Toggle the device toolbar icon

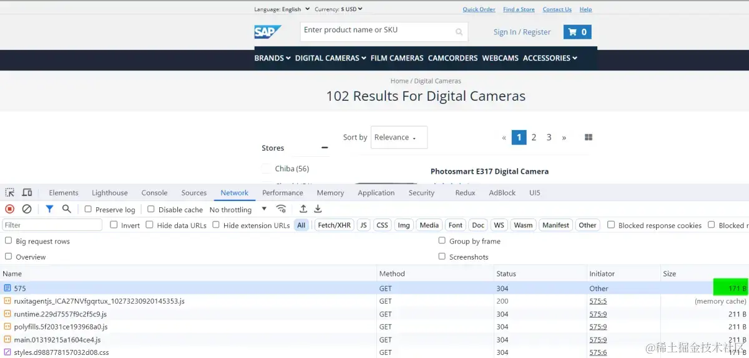pos(27,193)
